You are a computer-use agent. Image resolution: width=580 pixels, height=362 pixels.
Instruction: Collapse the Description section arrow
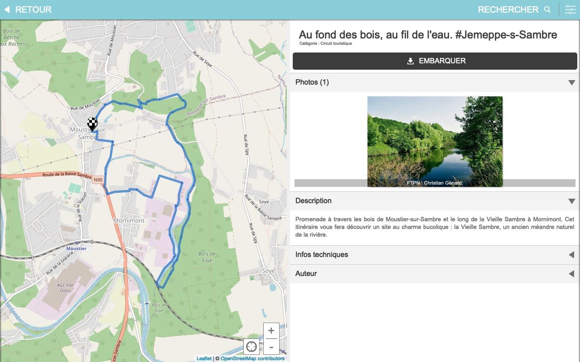(x=571, y=201)
